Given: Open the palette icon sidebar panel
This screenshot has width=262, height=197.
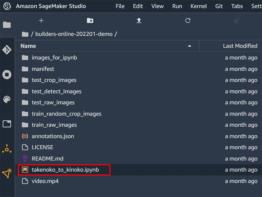Looking at the screenshot, I should [7, 99].
